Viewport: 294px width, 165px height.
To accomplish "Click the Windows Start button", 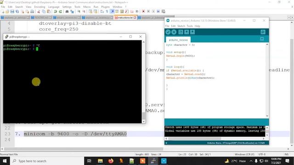I will (5, 161).
